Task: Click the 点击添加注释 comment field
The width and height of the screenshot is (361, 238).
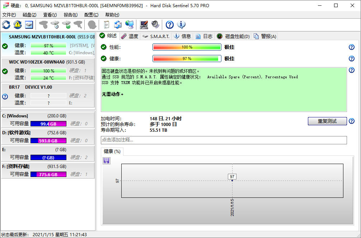Action: coord(224,140)
